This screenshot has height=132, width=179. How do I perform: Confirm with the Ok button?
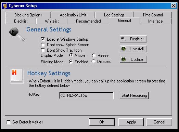tap(102, 122)
